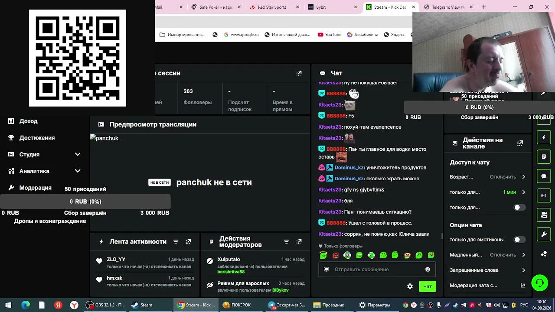Open Импортированные bookmarks folder
Image resolution: width=555 pixels, height=312 pixels.
183,35
